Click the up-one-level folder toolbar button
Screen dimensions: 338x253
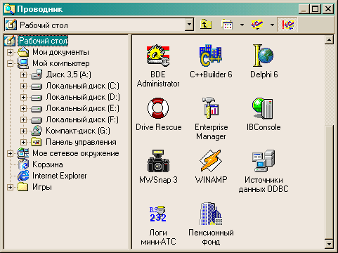coord(206,25)
